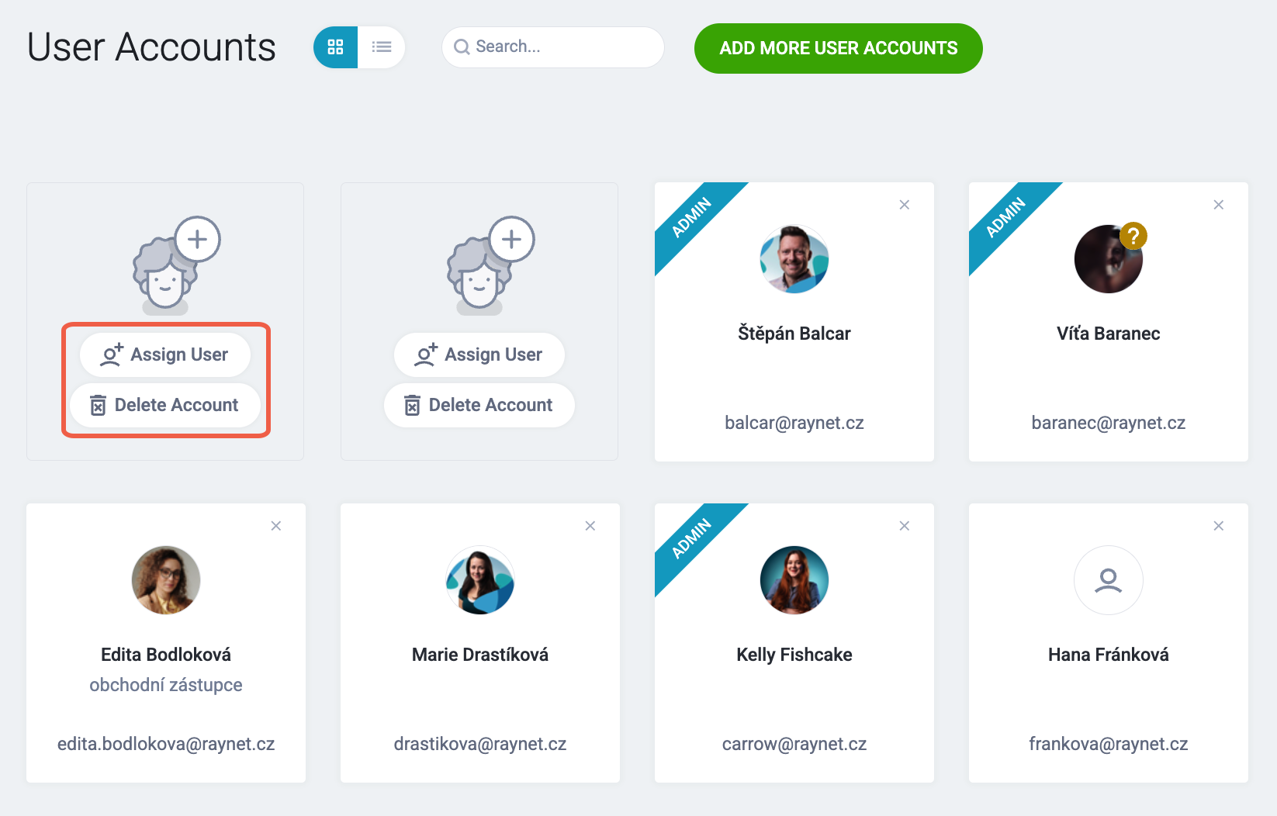The height and width of the screenshot is (816, 1277).
Task: Click the Search input field
Action: coord(553,47)
